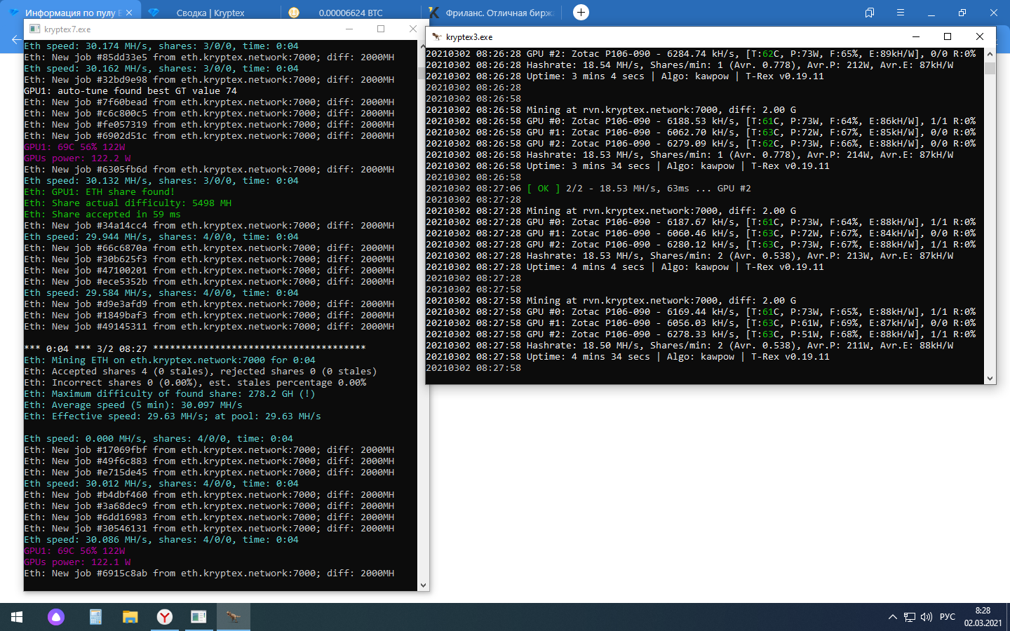Select 'Hashrate: 18.50 MH/s' line

tap(689, 346)
